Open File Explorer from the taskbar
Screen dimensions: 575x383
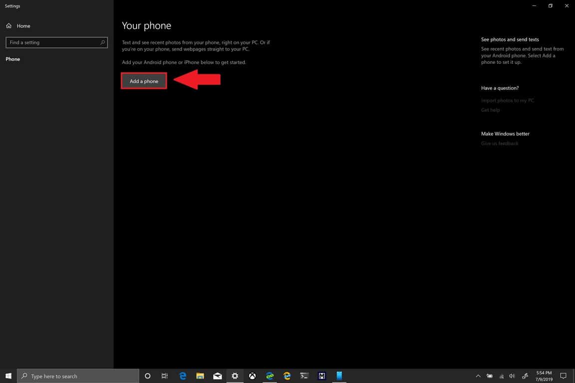pyautogui.click(x=200, y=376)
